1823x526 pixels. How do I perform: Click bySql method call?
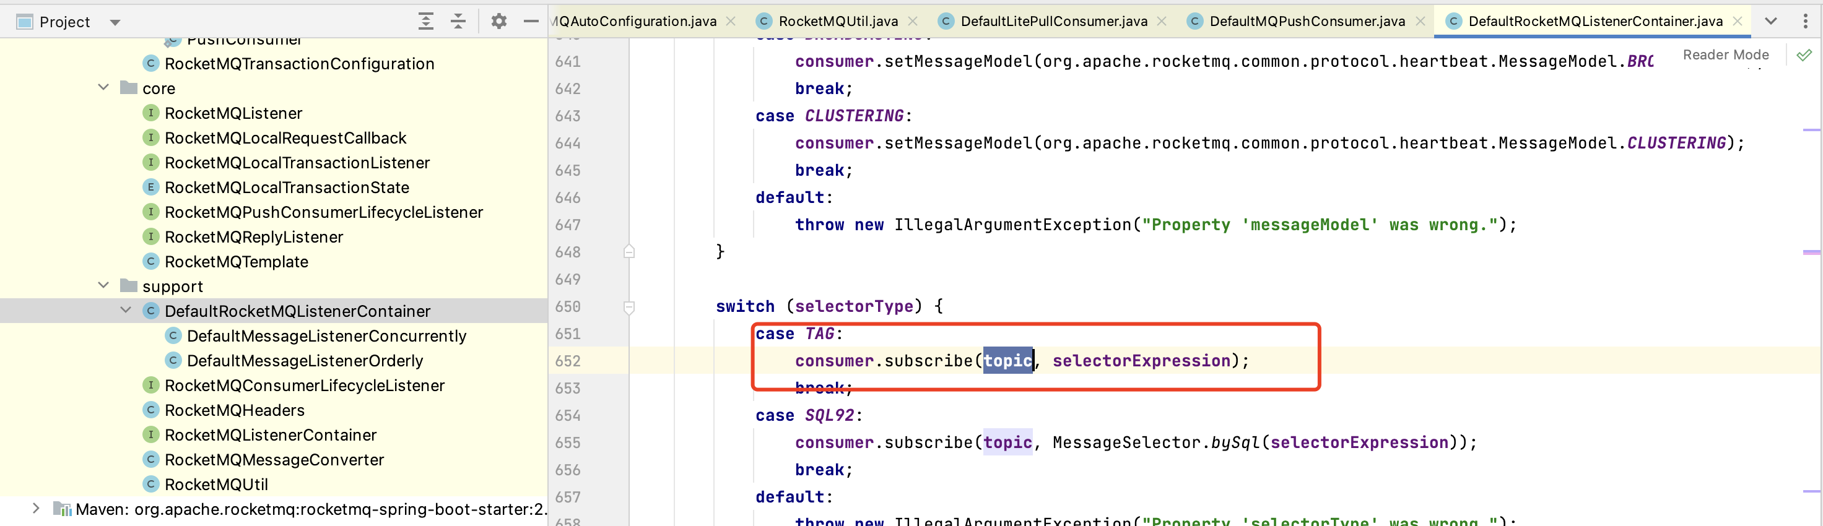pos(1235,442)
